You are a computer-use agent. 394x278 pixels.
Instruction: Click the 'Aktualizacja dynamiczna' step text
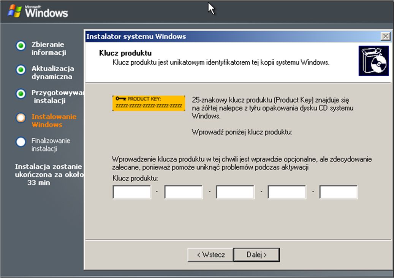coord(53,72)
